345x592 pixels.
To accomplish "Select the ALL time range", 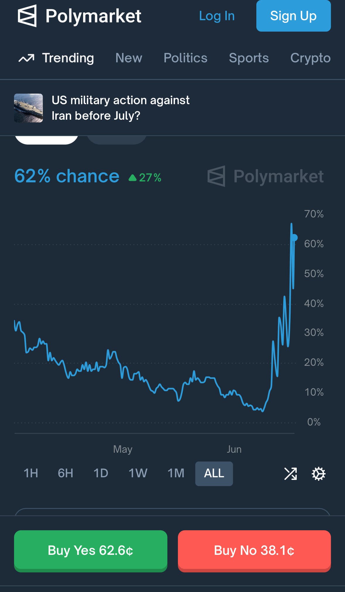I will click(214, 473).
